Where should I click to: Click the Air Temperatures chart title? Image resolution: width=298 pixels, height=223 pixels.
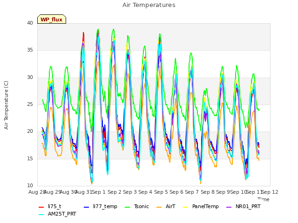click(149, 5)
